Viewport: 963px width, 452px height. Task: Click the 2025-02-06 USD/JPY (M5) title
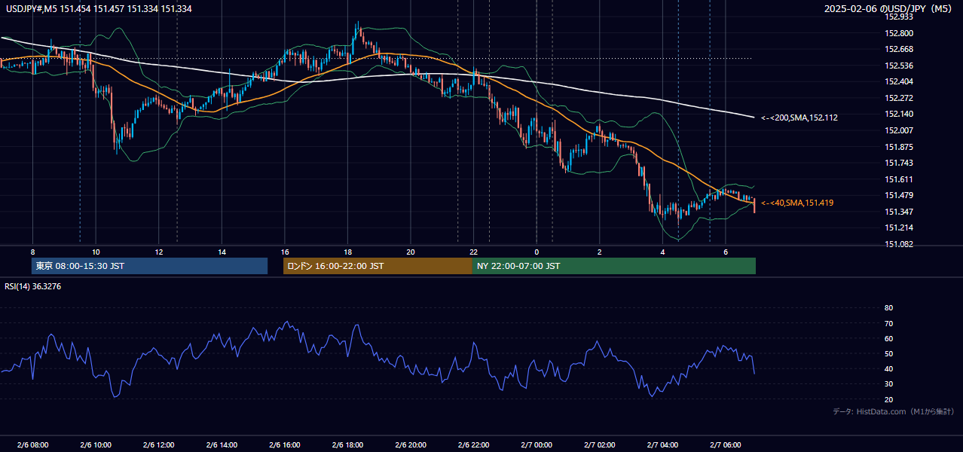pos(889,8)
